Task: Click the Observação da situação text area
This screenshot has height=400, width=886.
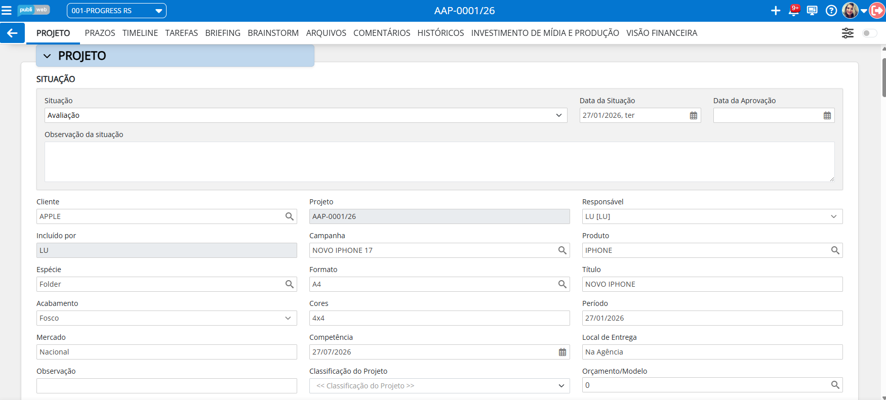Action: (x=439, y=161)
